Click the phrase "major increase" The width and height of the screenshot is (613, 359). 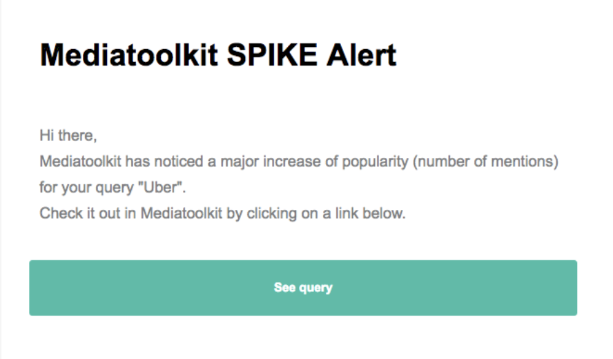pos(257,162)
